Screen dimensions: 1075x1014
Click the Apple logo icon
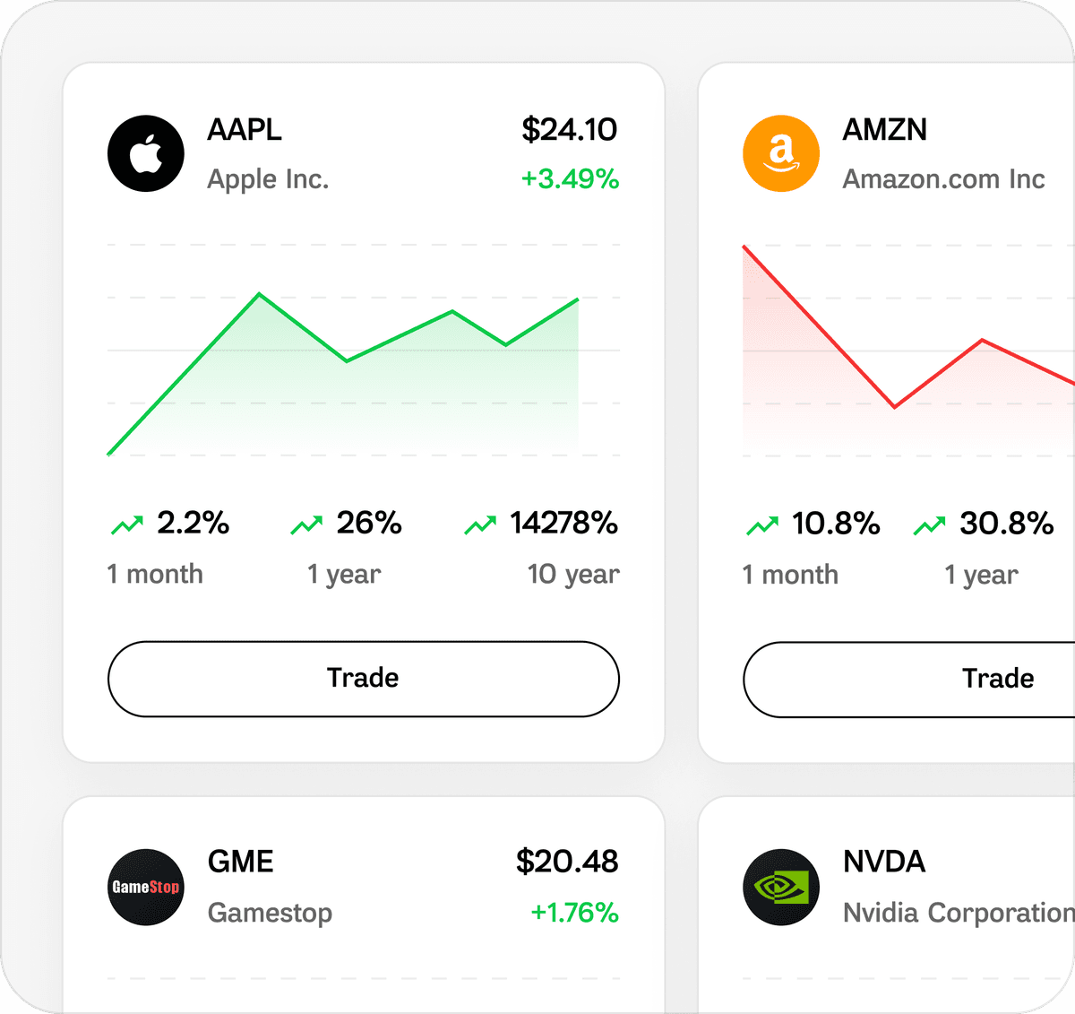tap(145, 153)
